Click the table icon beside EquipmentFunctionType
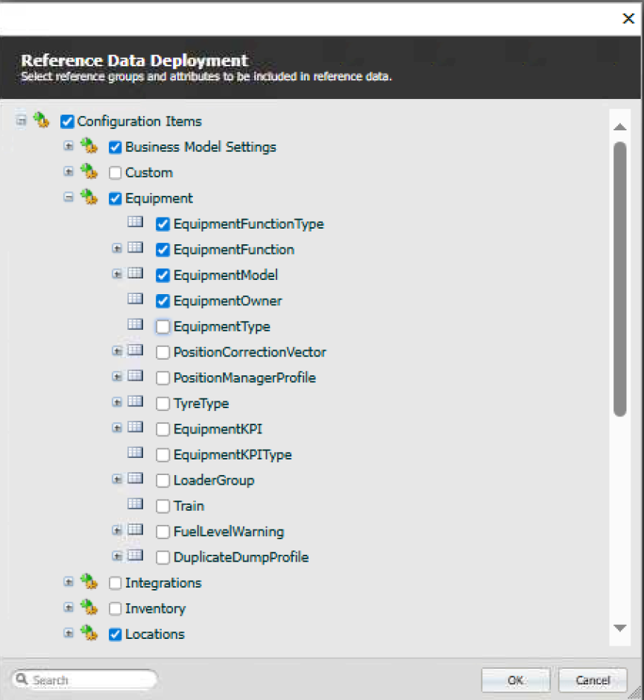 click(135, 221)
